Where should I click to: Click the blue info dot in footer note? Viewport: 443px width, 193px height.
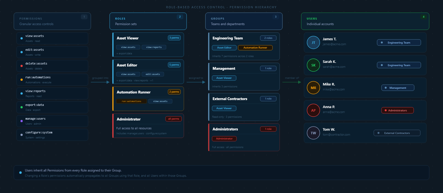click(20, 173)
